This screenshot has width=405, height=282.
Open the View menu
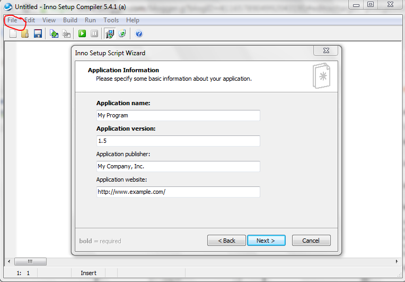[49, 20]
